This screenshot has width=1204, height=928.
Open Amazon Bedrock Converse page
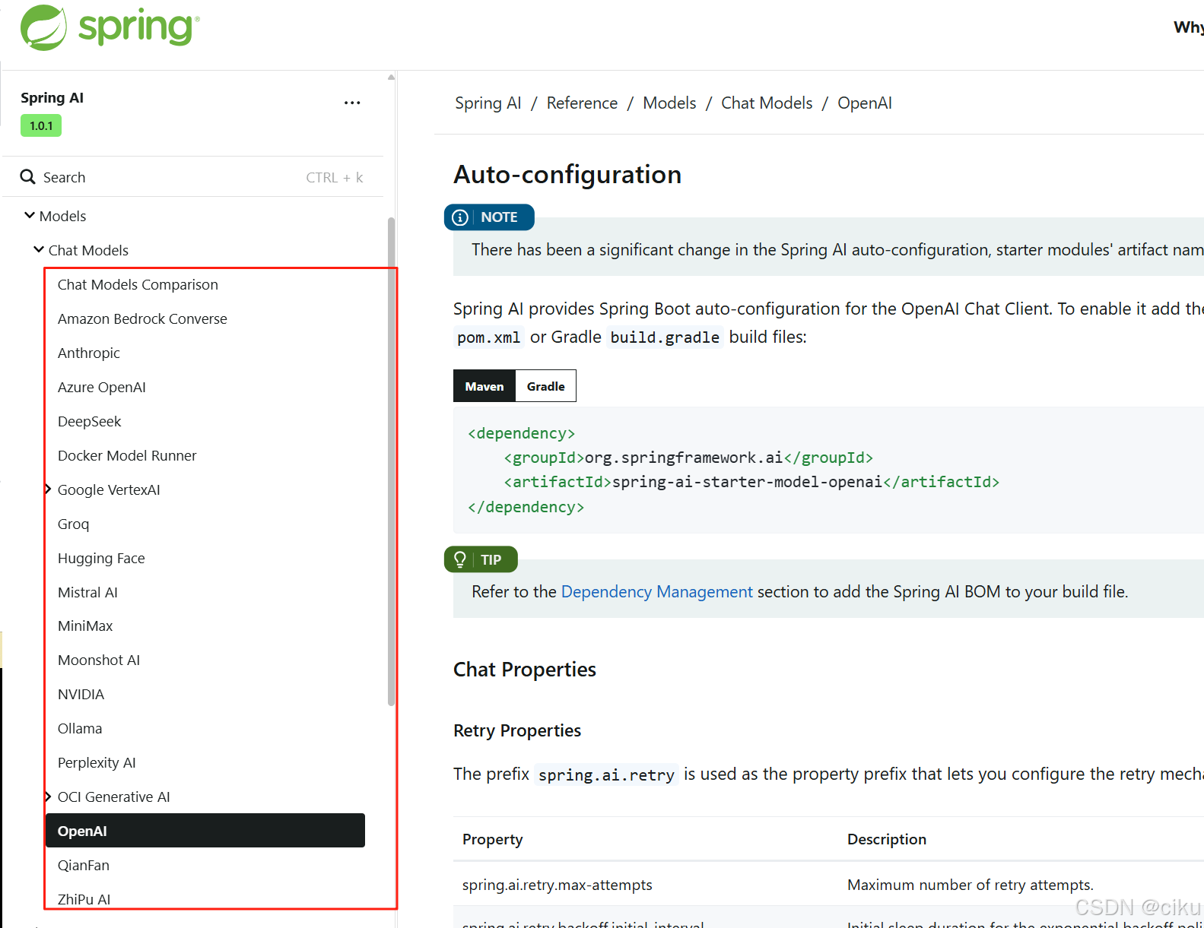click(x=142, y=318)
